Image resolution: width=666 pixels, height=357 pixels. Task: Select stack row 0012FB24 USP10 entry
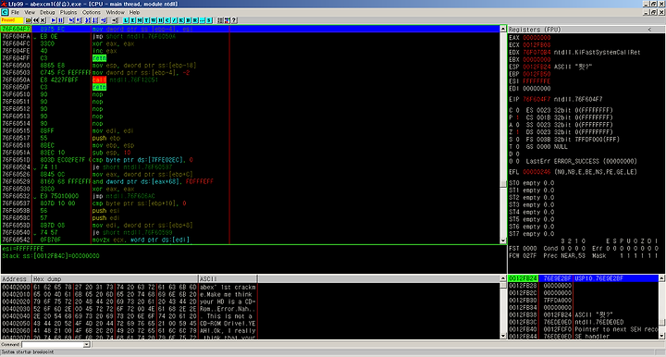pos(583,278)
